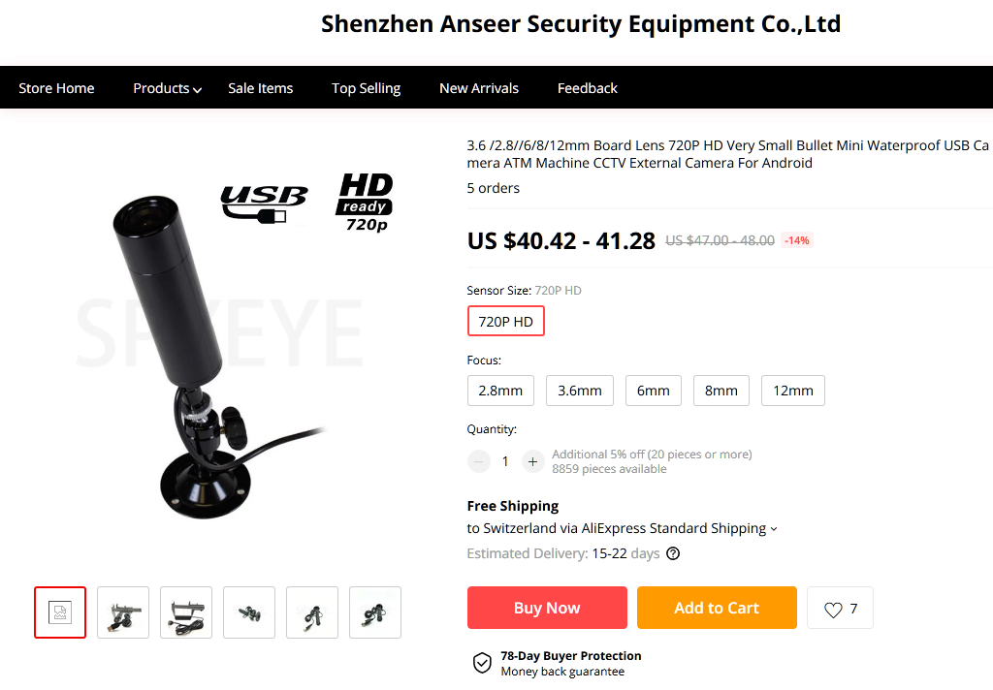Open the Top Selling menu item
Image resolution: width=993 pixels, height=690 pixels.
(x=366, y=88)
